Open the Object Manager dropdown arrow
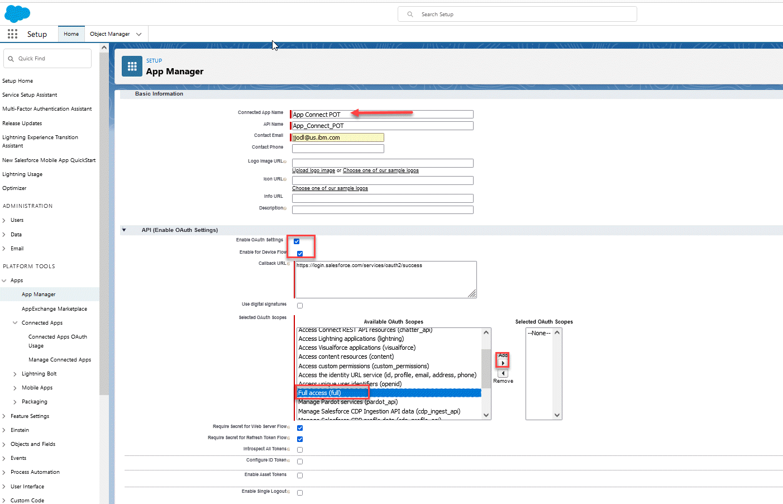The width and height of the screenshot is (783, 504). click(x=139, y=34)
